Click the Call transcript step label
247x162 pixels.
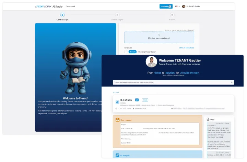click(x=62, y=20)
